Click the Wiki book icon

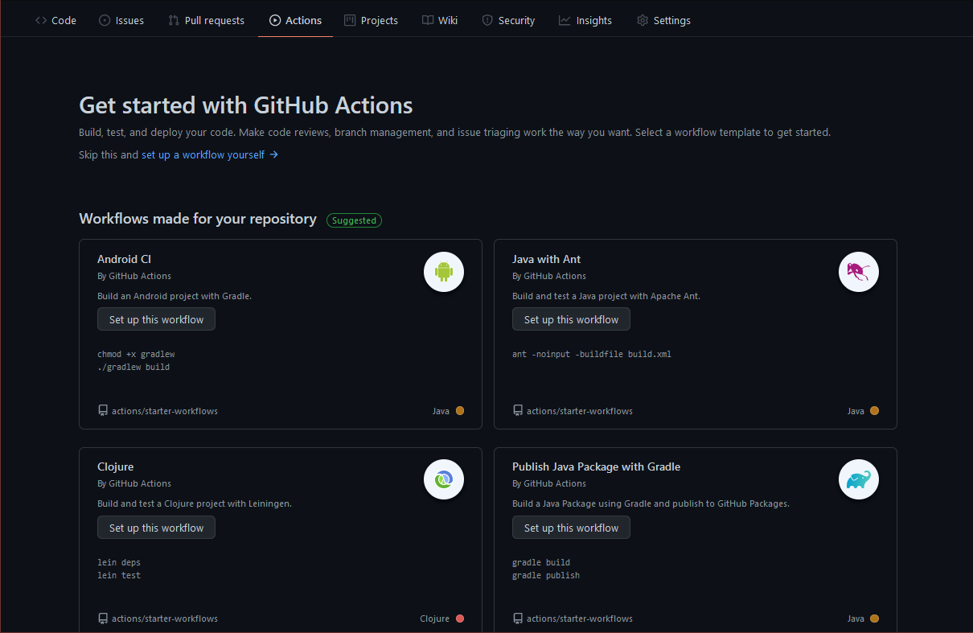428,20
